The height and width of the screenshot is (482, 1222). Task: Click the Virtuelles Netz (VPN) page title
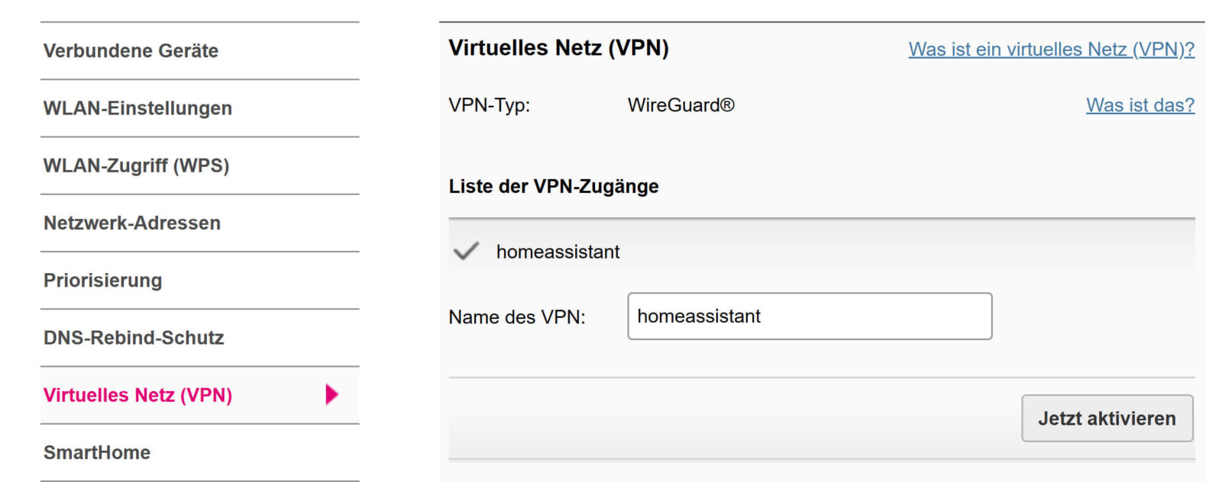tap(560, 47)
